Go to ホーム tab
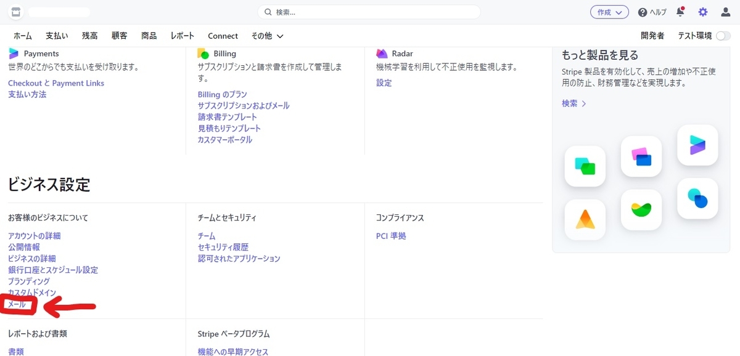Image resolution: width=740 pixels, height=356 pixels. [23, 36]
